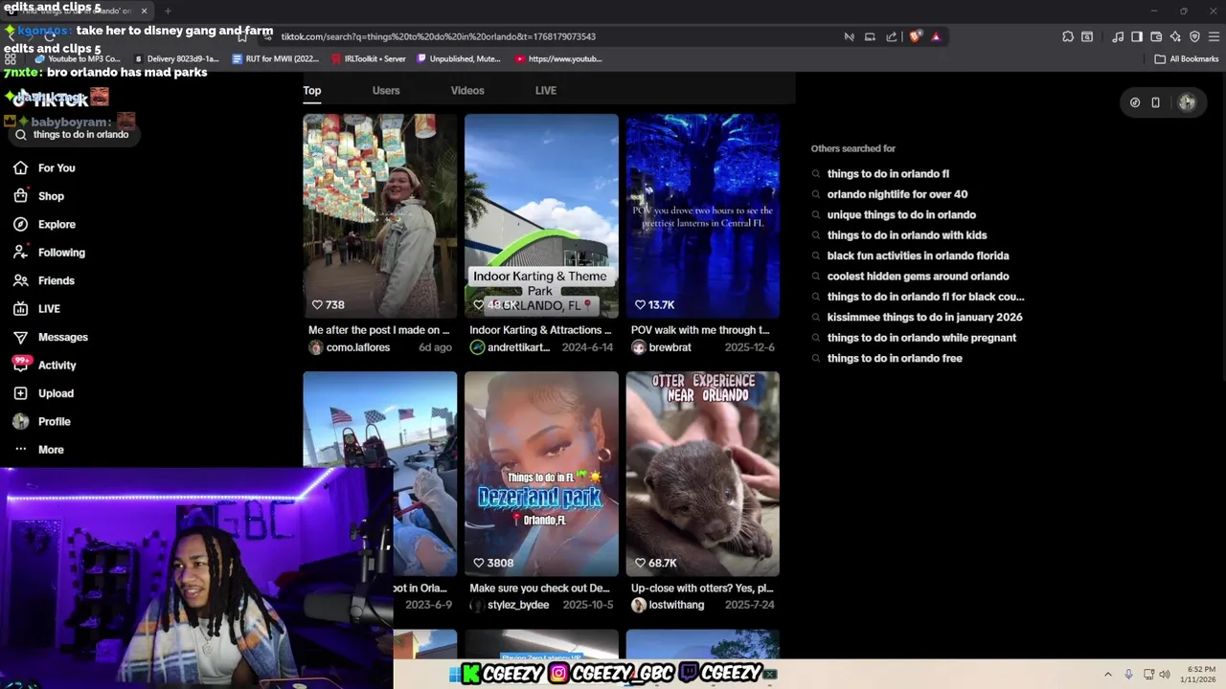1226x689 pixels.
Task: Open the Following feed
Action: point(50,253)
